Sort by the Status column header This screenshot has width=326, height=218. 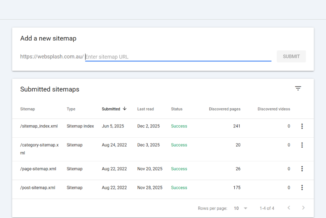[x=176, y=109]
